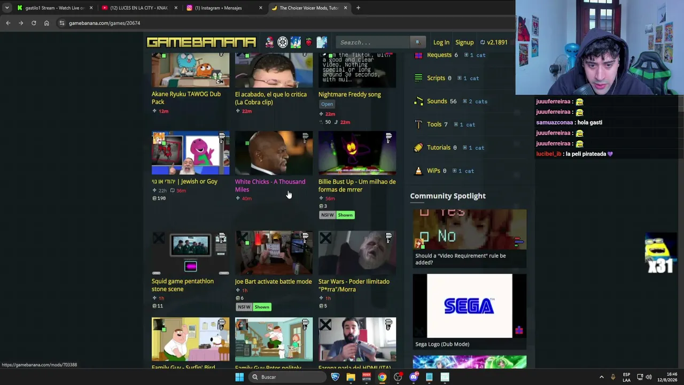Click the Tools hammer icon

coord(418,125)
